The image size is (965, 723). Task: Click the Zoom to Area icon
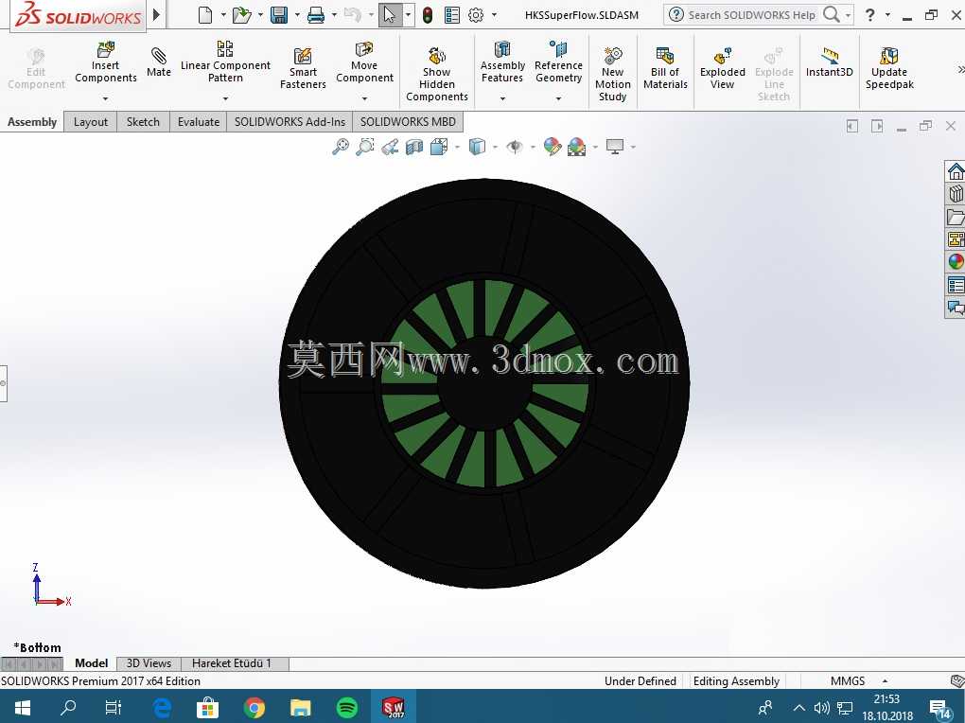click(365, 147)
